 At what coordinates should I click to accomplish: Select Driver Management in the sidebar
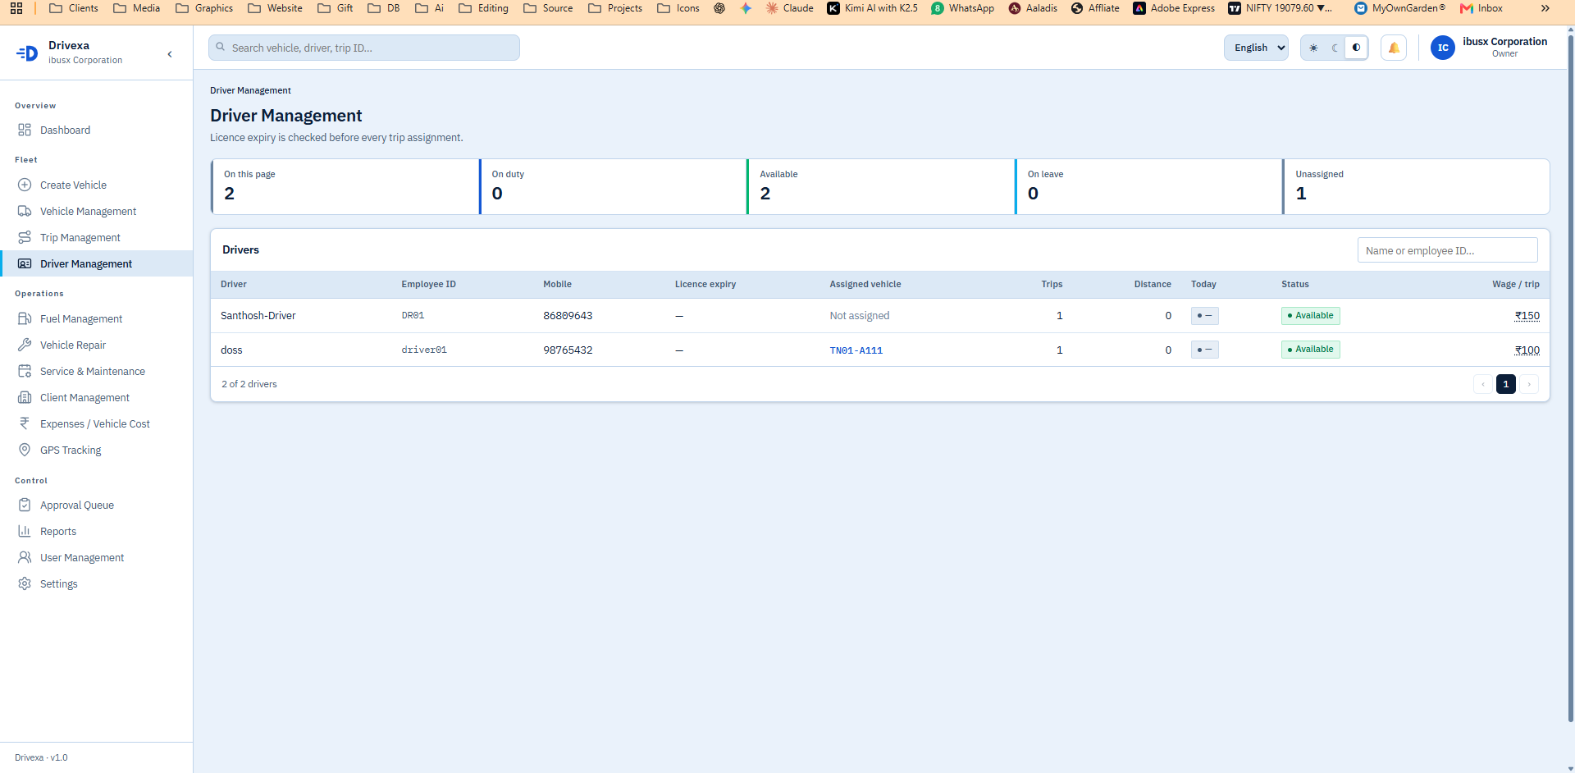tap(96, 263)
